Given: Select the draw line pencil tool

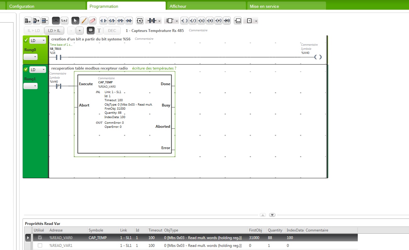Looking at the screenshot, I should coord(84,21).
